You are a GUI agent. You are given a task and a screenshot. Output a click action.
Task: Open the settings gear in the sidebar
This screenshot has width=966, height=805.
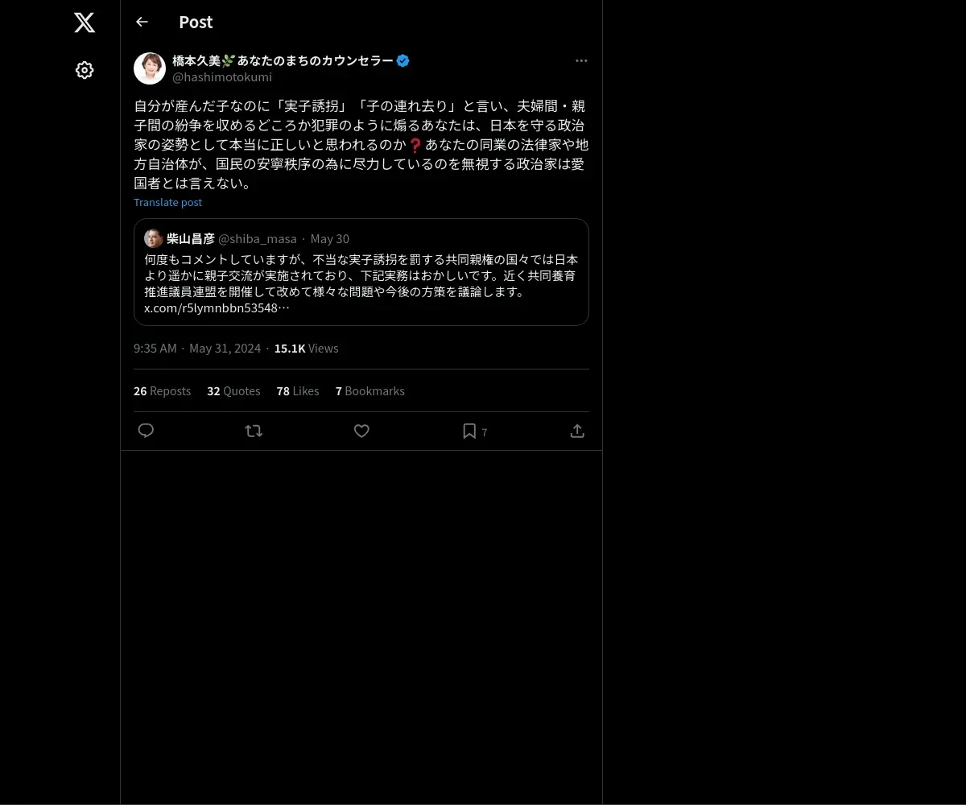click(85, 70)
